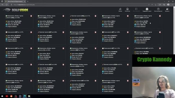Open the browser profile avatar
175x98 pixels.
coord(168,5)
